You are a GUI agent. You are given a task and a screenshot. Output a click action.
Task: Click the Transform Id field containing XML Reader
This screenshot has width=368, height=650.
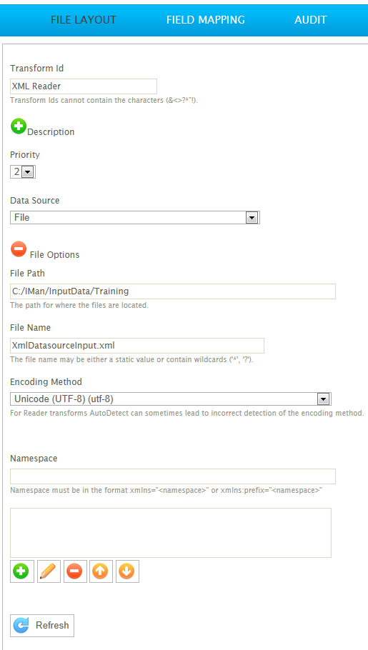pyautogui.click(x=84, y=86)
